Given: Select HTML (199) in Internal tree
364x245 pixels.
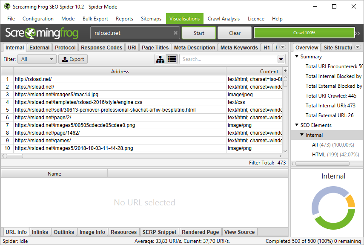Looking at the screenshot, I should (x=335, y=154).
